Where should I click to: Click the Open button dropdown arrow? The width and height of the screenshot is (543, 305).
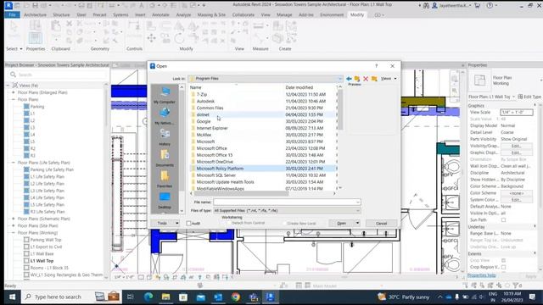357,224
